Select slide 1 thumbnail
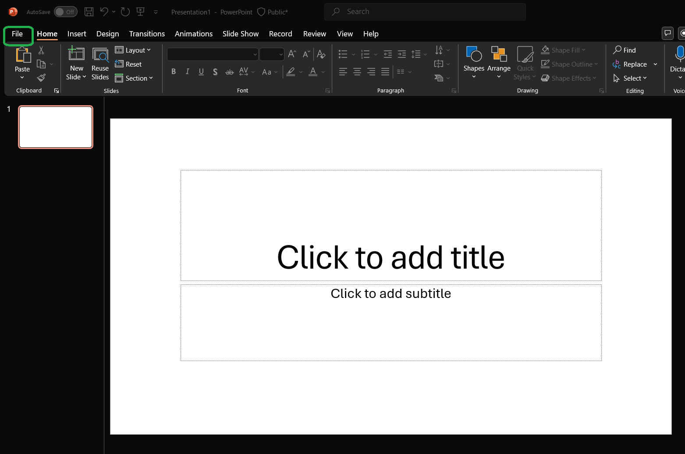 tap(56, 127)
